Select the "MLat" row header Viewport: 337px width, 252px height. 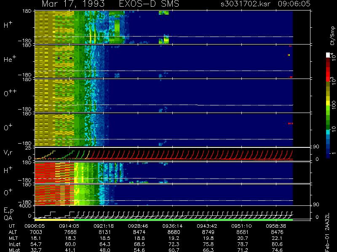(x=14, y=250)
